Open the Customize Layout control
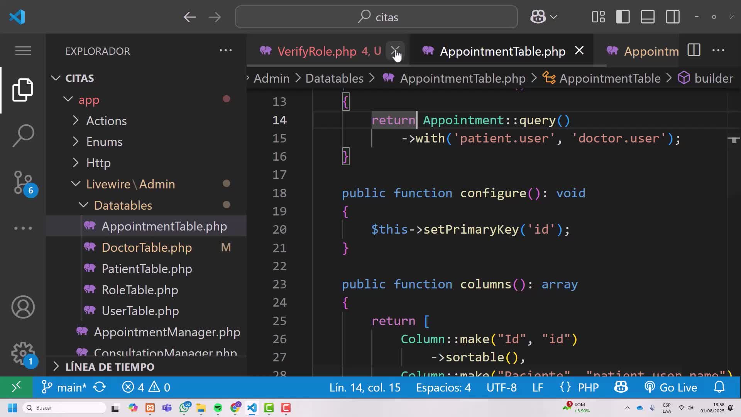This screenshot has height=417, width=741. click(598, 17)
